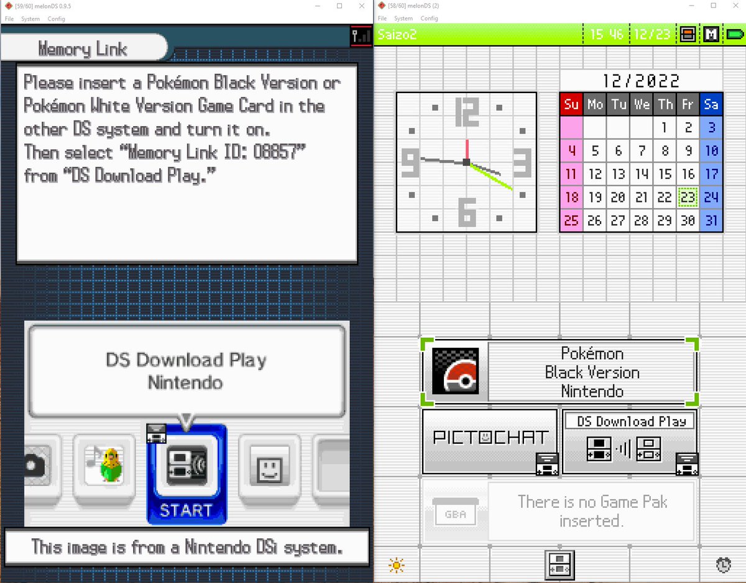Click the wireless DS icon on PictoChat button

[x=548, y=464]
